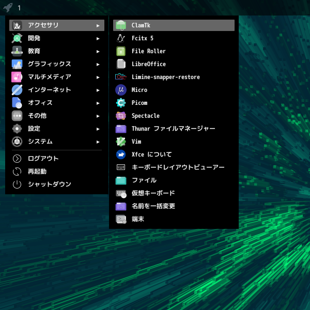Click the LibreOffice document icon

coord(121,64)
